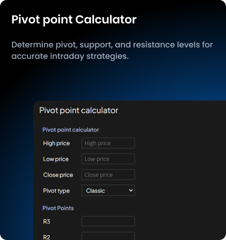Click the Close price label
The image size is (226, 240).
coord(58,175)
